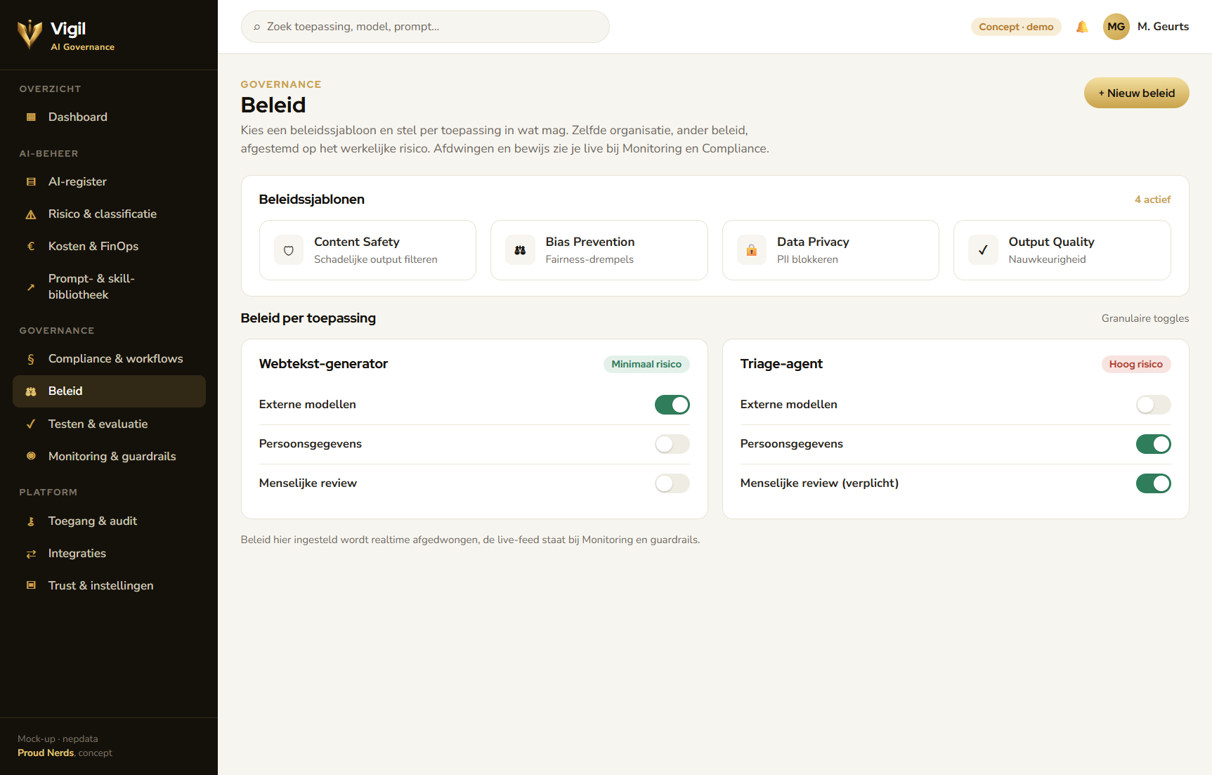The height and width of the screenshot is (775, 1212).
Task: Open the Bias Prevention template card
Action: pos(599,250)
